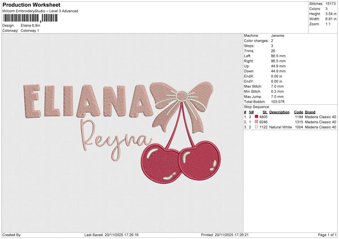This screenshot has height=239, width=339.
Task: Click the dark red 4805 thread swatch
Action: 257,117
